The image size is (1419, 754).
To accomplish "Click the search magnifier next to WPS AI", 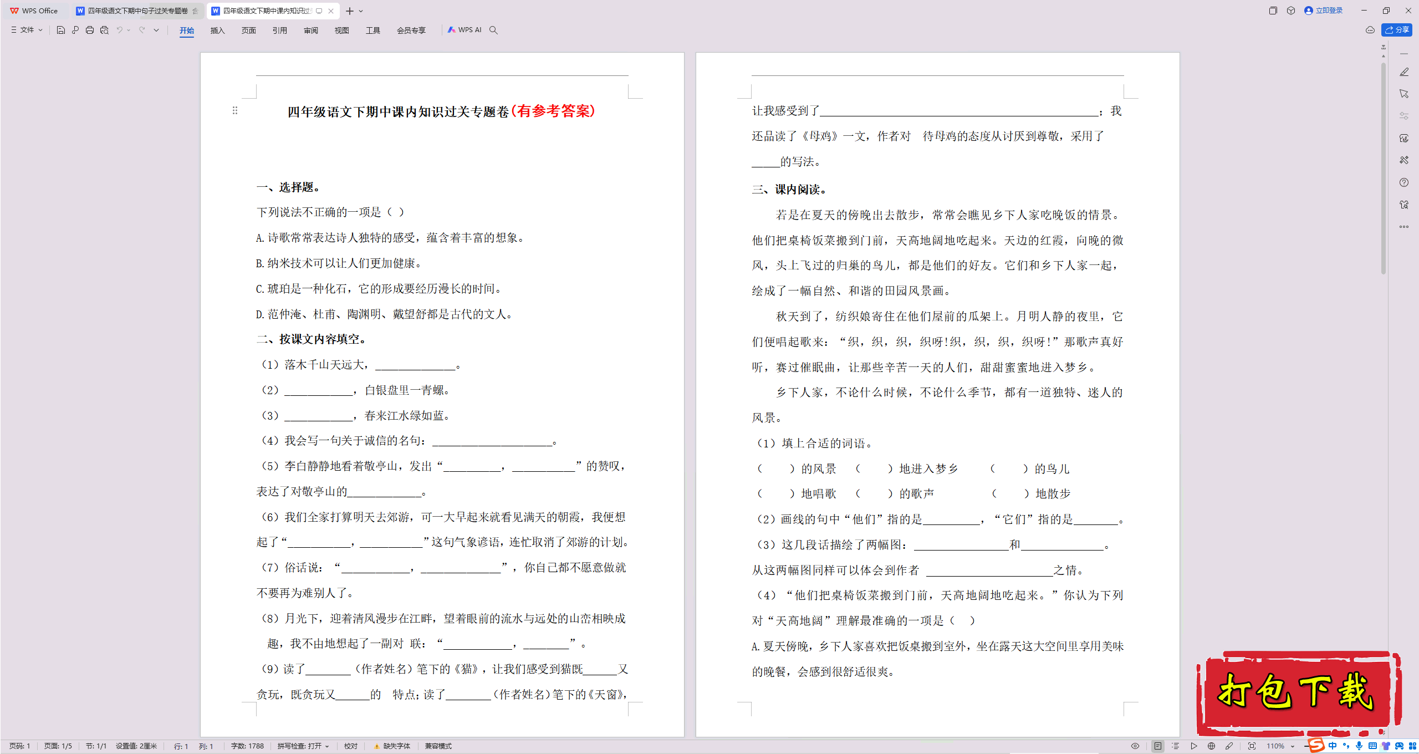I will [x=493, y=30].
